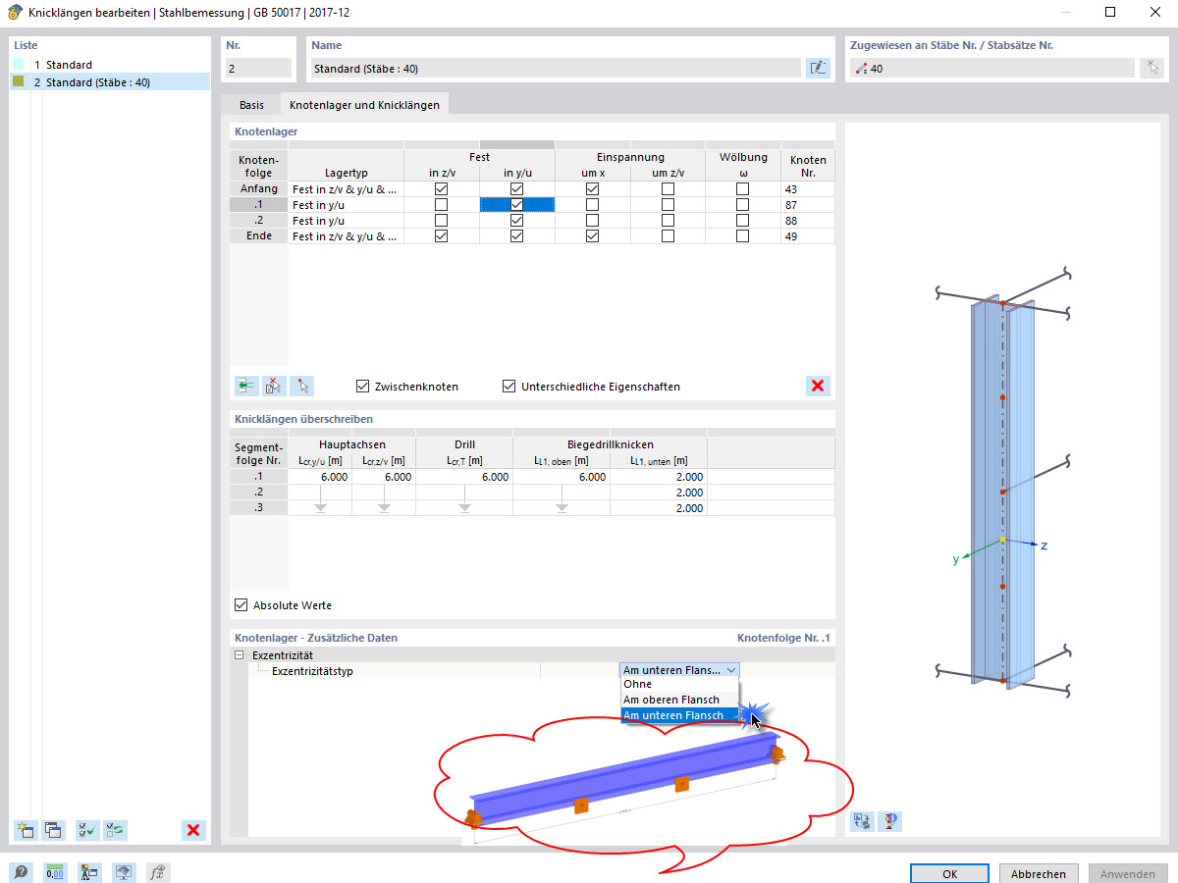The image size is (1178, 883).
Task: Delete the selected list entry with red X
Action: tap(193, 830)
